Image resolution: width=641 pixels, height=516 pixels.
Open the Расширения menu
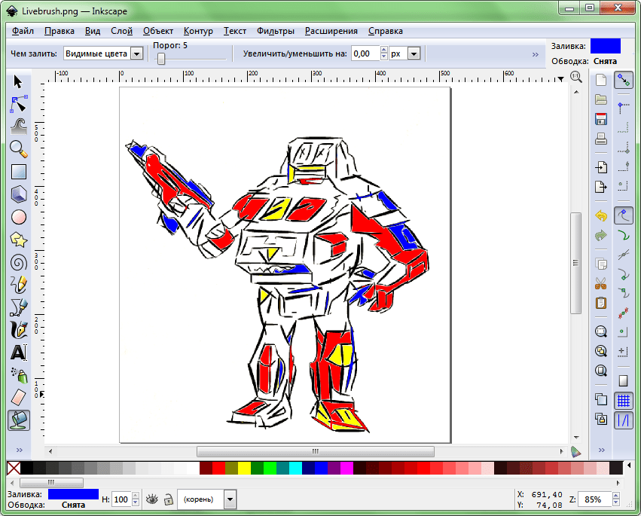pyautogui.click(x=331, y=31)
